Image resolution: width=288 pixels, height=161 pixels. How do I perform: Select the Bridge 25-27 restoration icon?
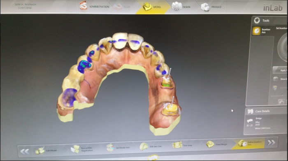(x=250, y=121)
